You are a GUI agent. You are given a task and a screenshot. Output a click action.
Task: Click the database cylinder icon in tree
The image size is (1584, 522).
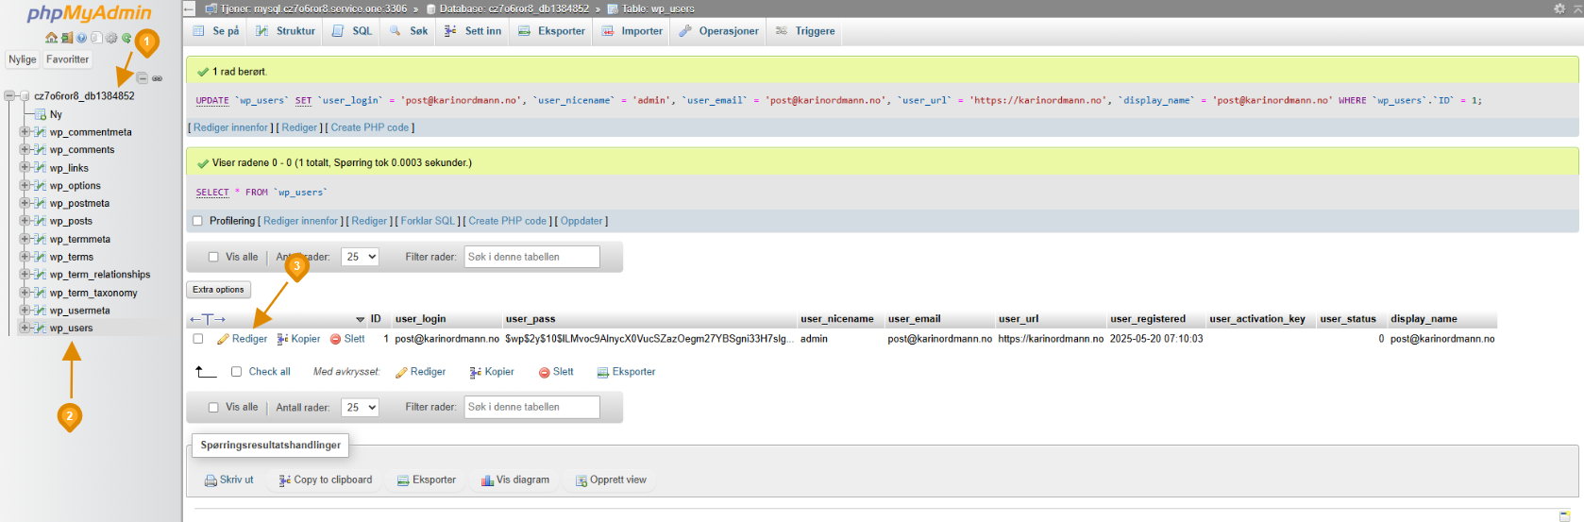(24, 96)
